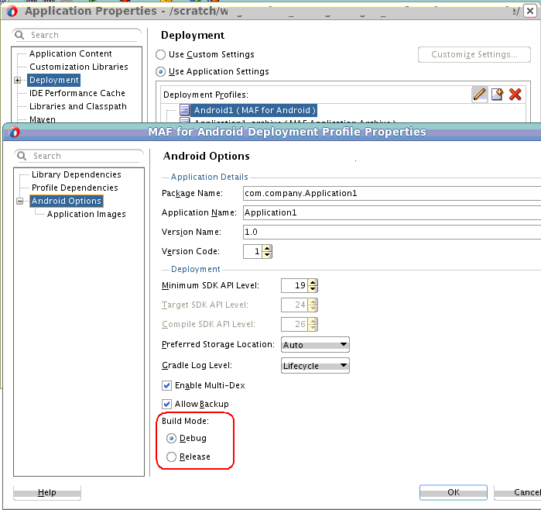This screenshot has height=510, width=541.
Task: Select Android Options tree item
Action: click(67, 201)
